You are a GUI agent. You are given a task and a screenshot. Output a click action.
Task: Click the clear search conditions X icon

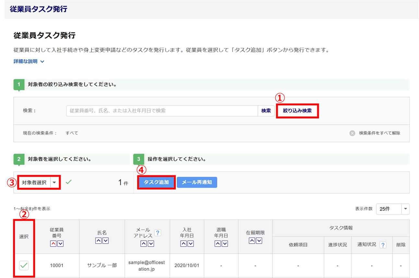click(x=352, y=133)
